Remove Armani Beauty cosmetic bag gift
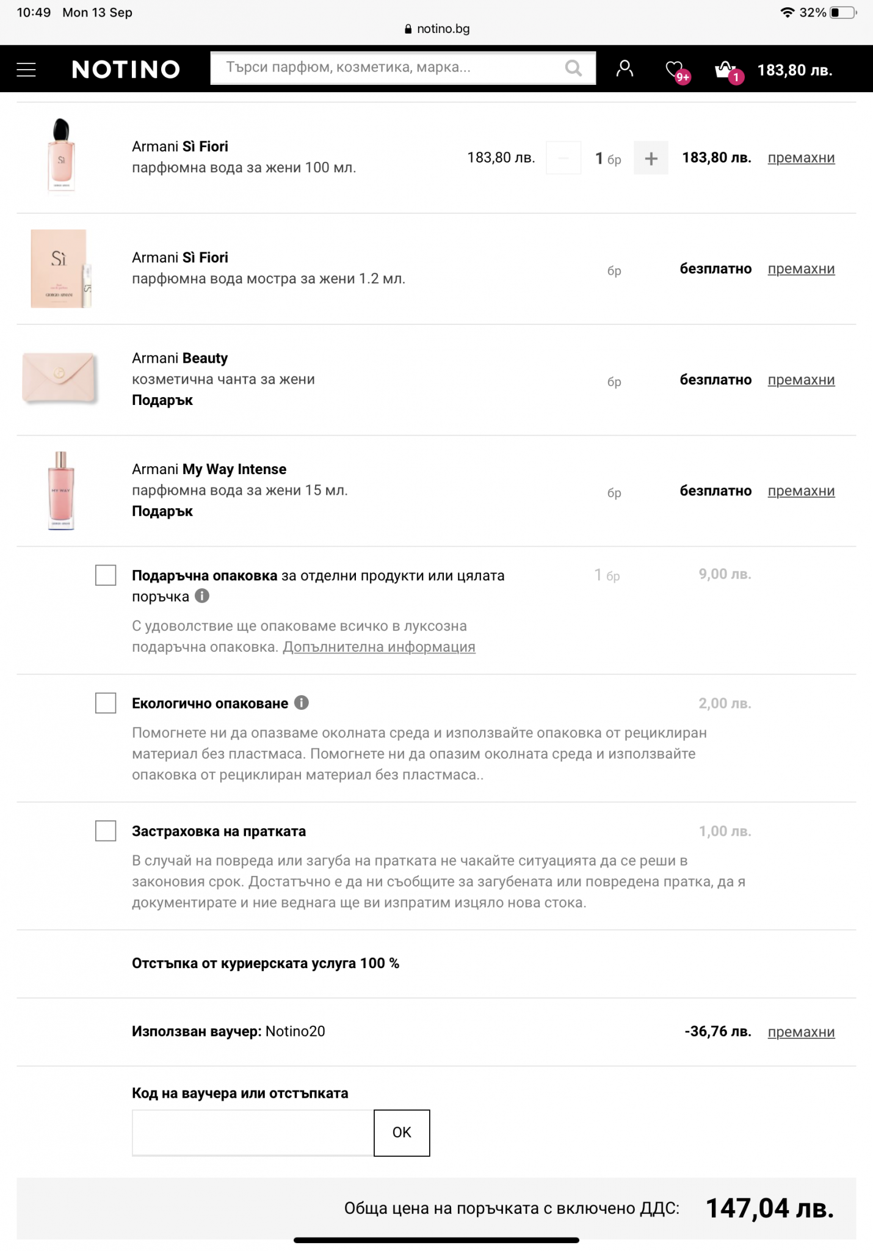Viewport: 873px width, 1251px height. pos(801,380)
